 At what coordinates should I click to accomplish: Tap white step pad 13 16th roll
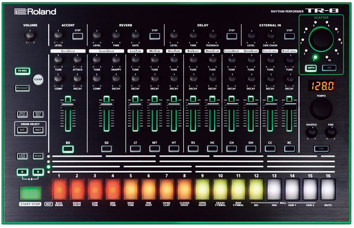(274, 189)
